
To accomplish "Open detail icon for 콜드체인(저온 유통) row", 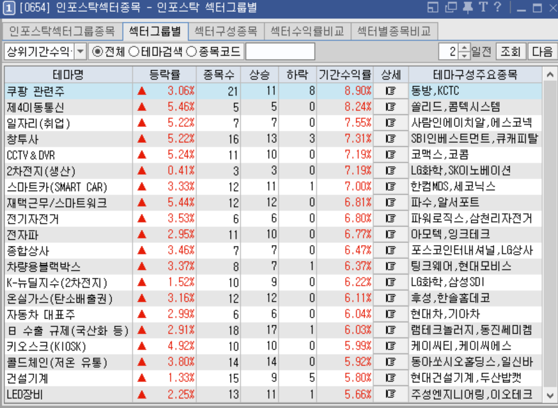I will 390,362.
